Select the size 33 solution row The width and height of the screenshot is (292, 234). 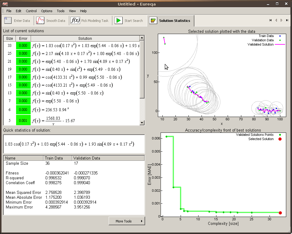coord(72,46)
